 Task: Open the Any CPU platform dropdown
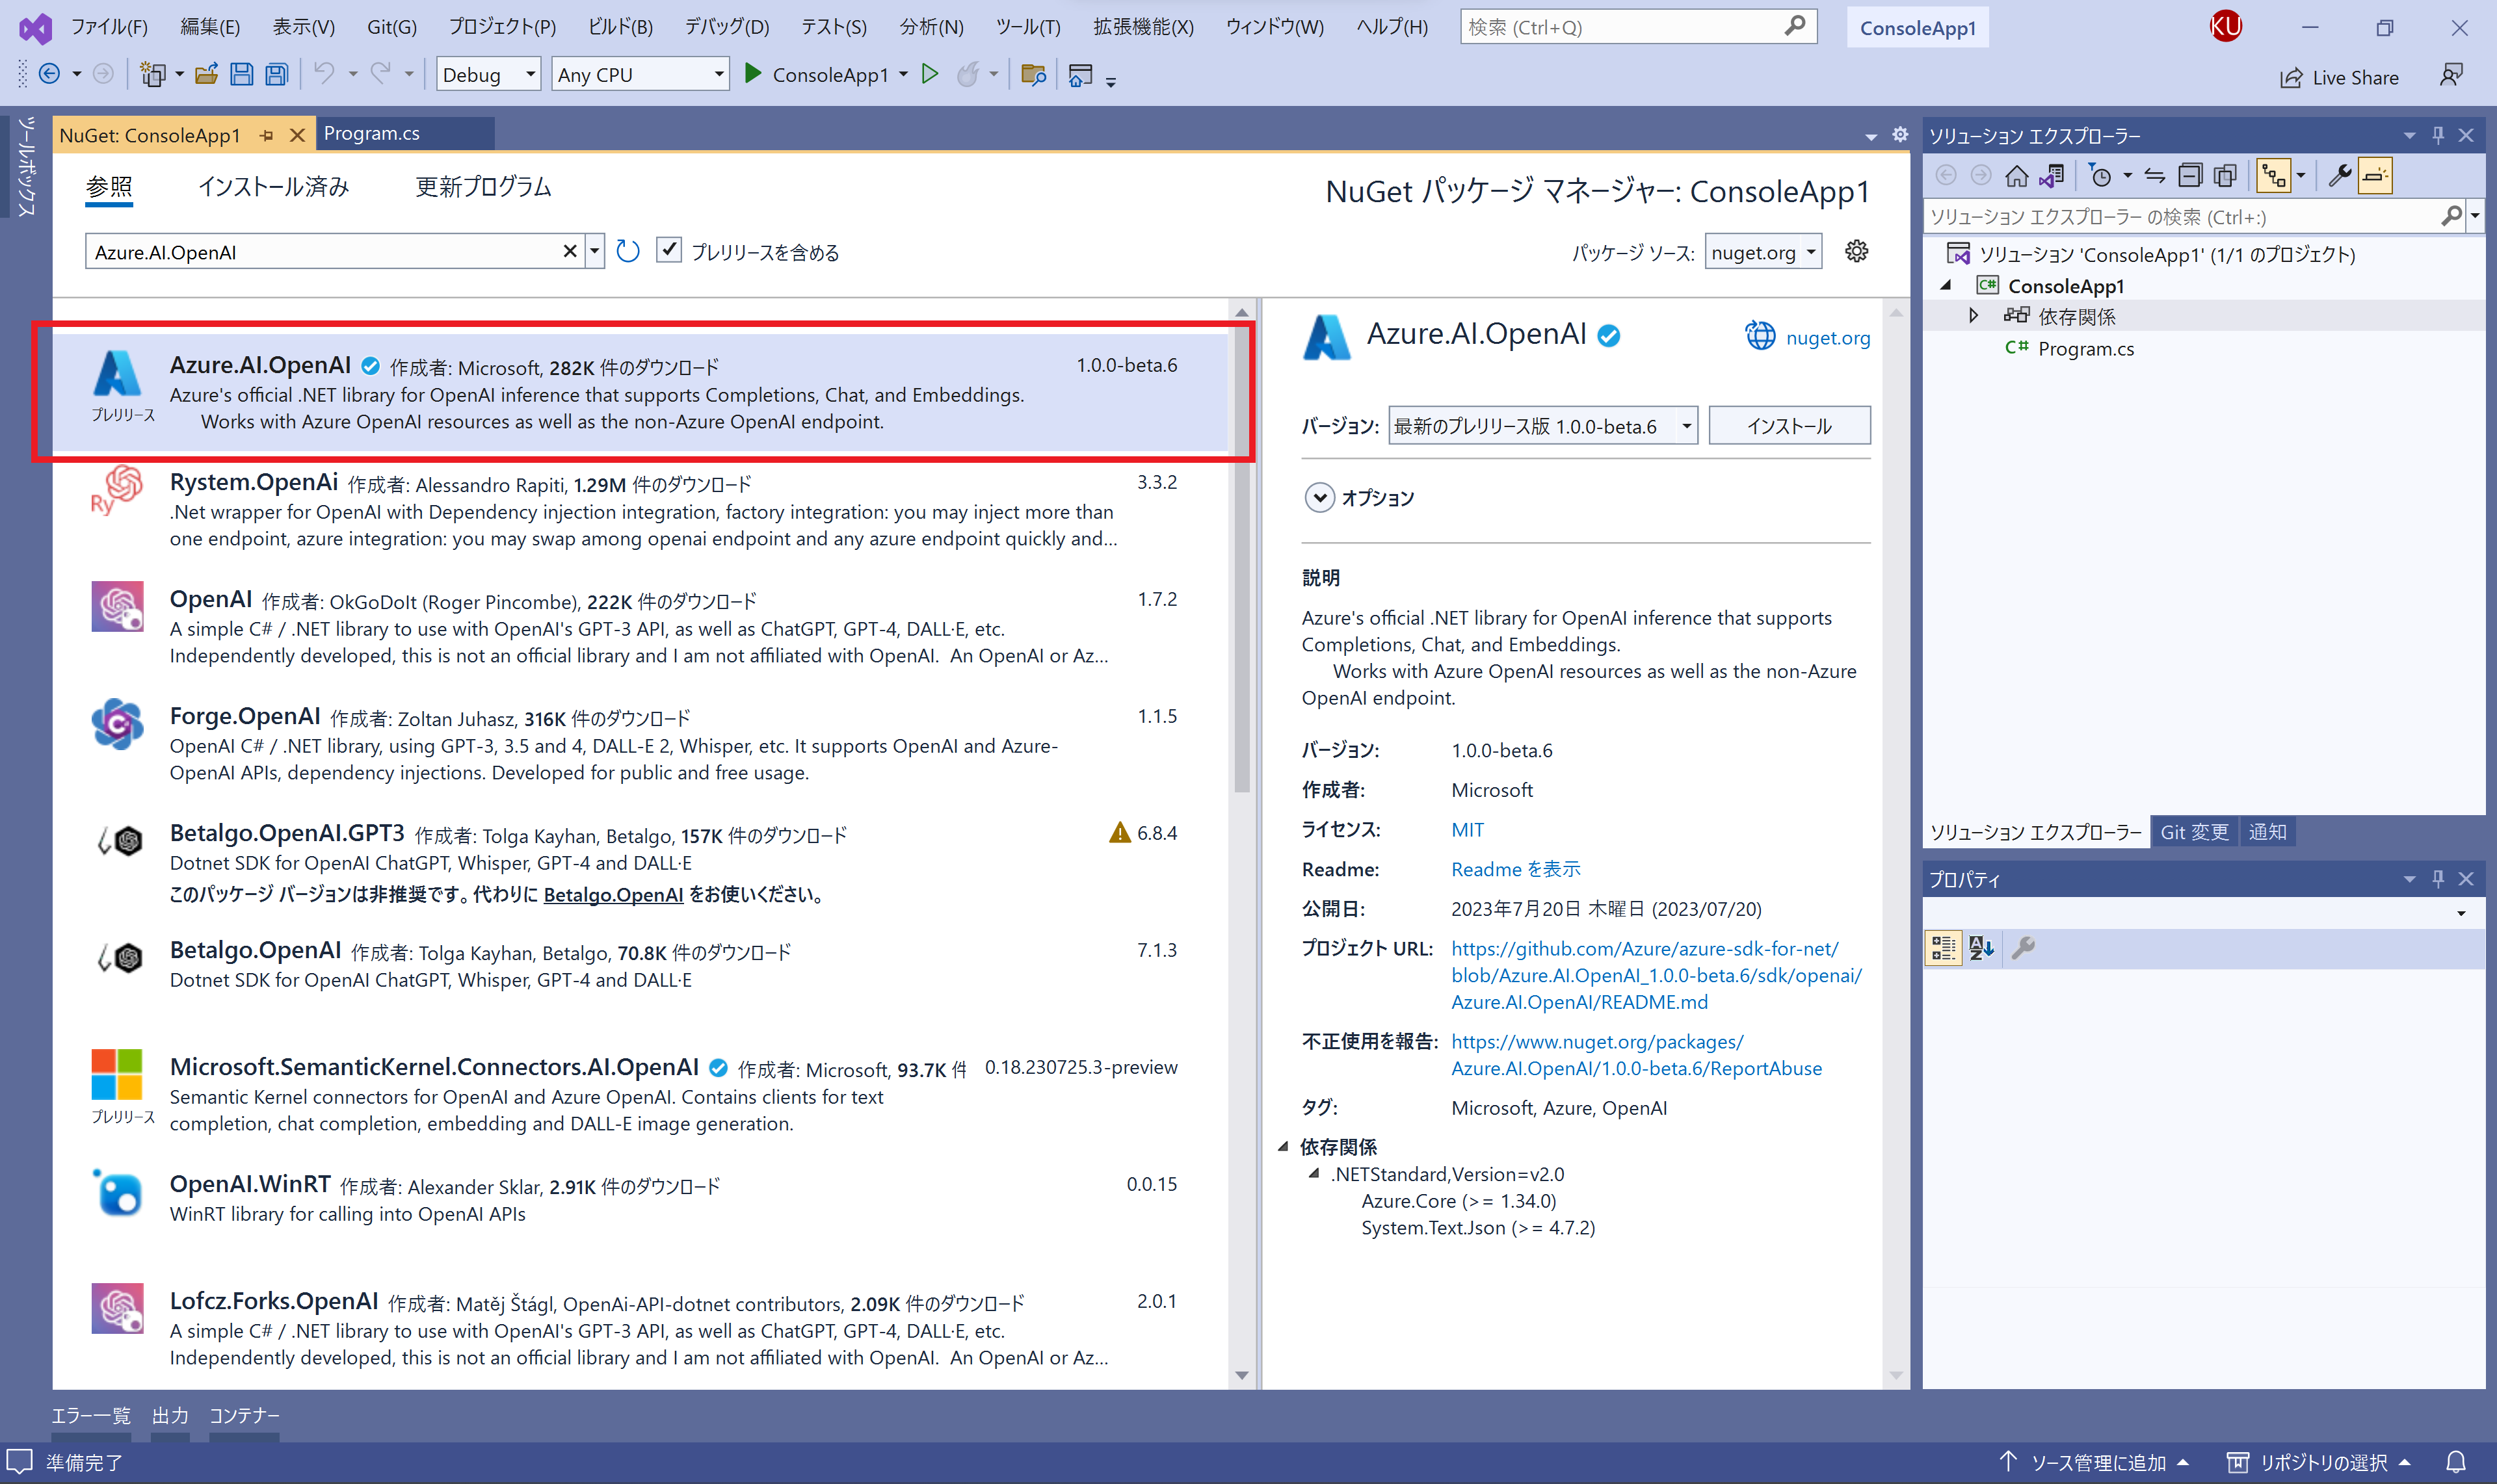641,74
